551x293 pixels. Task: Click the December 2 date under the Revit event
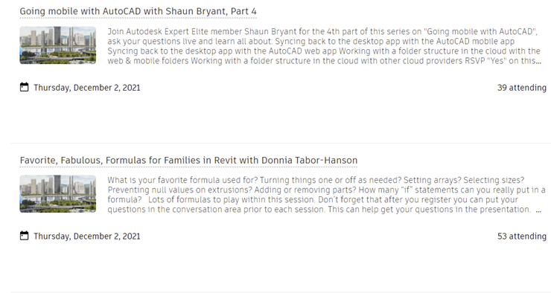tap(87, 236)
